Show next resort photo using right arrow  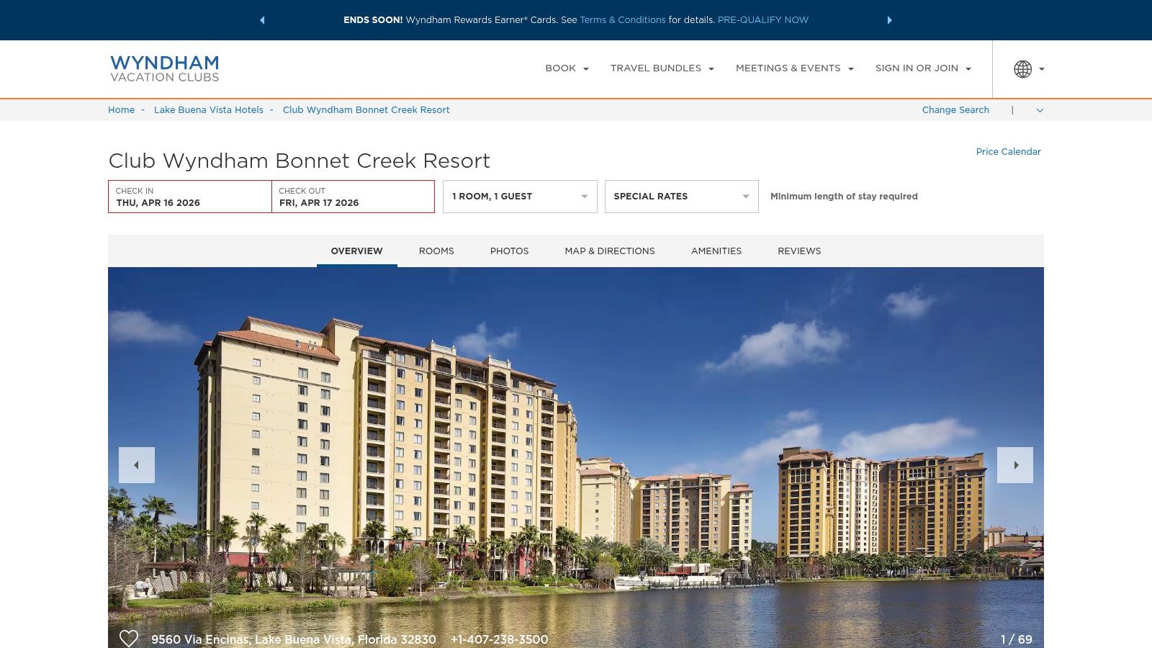[1015, 464]
